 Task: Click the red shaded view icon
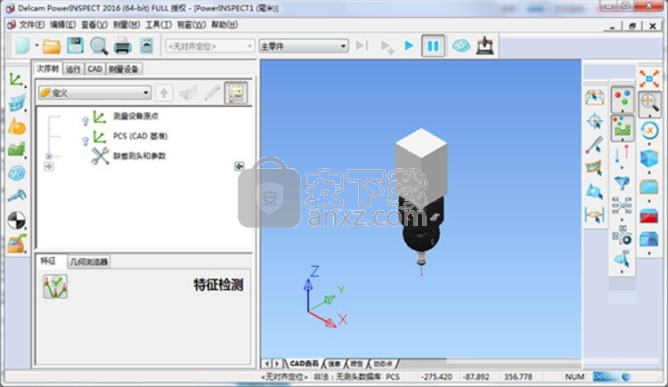tap(648, 215)
